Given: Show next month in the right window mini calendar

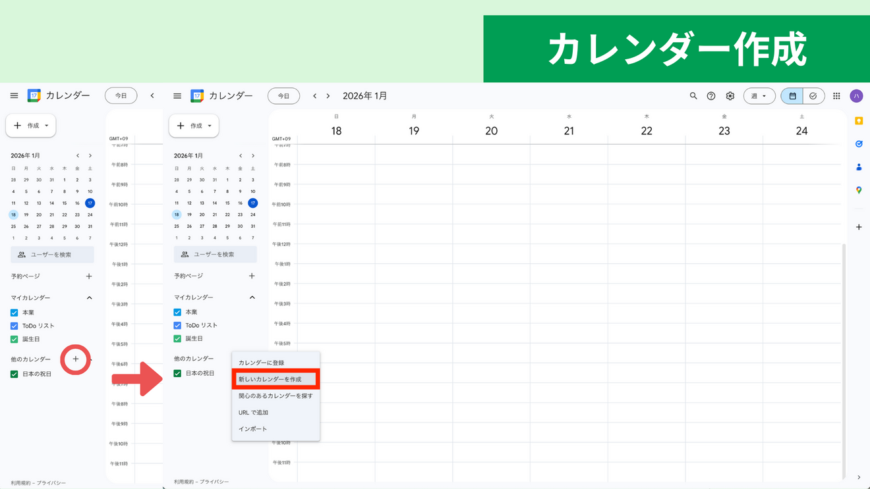Looking at the screenshot, I should point(253,156).
